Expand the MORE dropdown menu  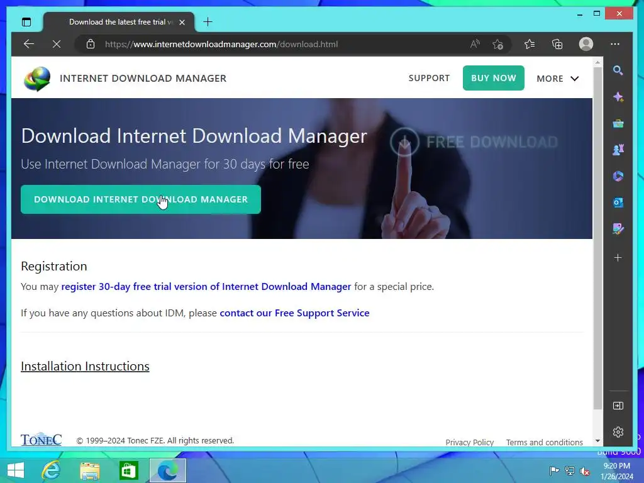point(557,79)
